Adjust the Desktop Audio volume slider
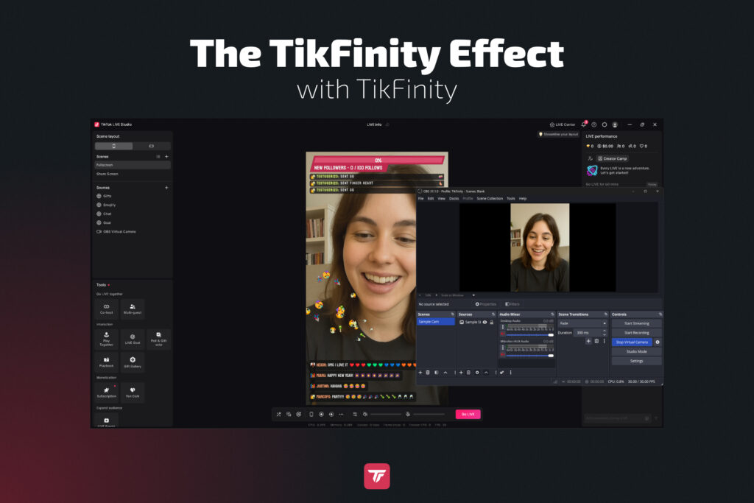754x503 pixels. tap(527, 334)
